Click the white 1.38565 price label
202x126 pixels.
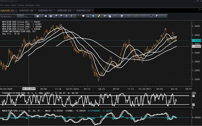point(196,46)
